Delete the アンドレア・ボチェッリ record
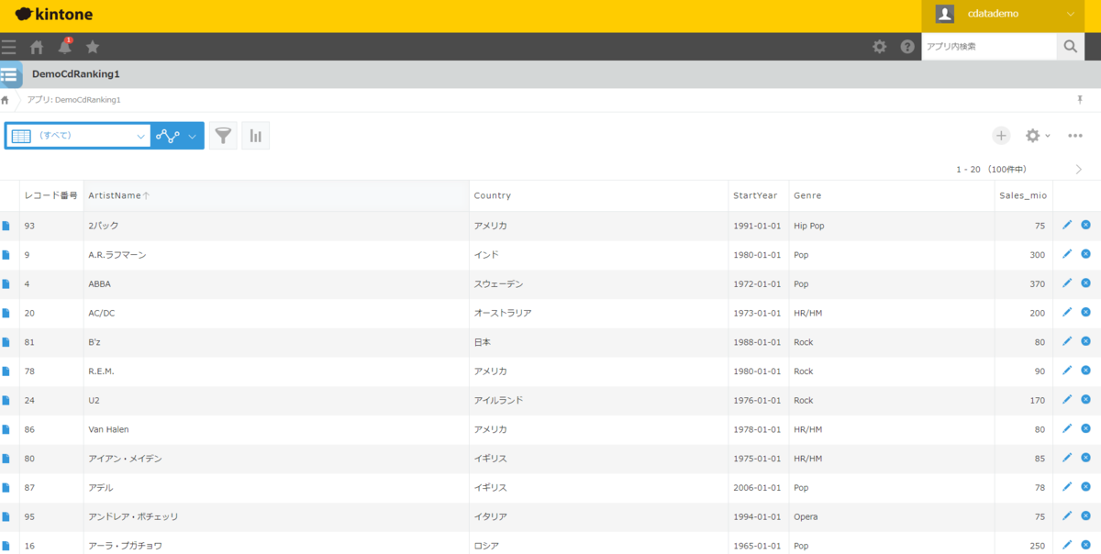 pos(1085,516)
